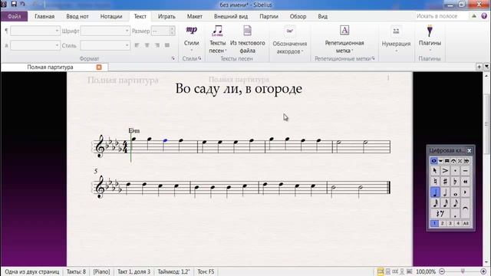Open the Тексты песен lyrics menu

[217, 39]
